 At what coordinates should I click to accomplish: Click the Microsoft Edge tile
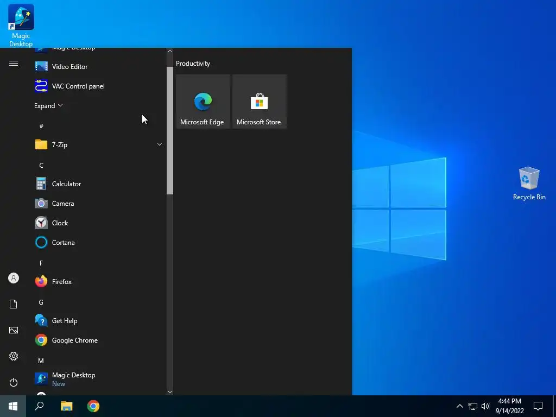click(x=203, y=102)
